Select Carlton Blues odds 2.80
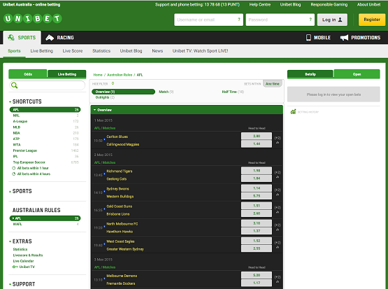Image resolution: width=388 pixels, height=289 pixels. point(257,136)
